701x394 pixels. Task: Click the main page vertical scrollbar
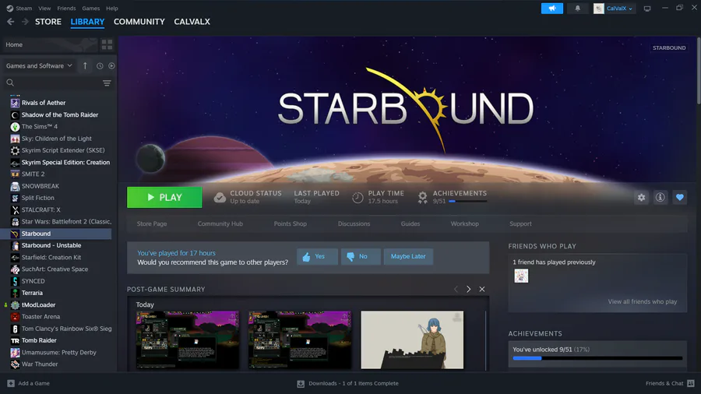pyautogui.click(x=698, y=72)
